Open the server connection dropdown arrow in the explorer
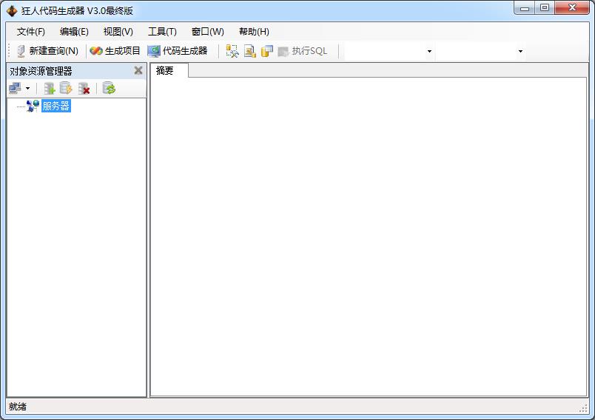The image size is (595, 420). 28,89
